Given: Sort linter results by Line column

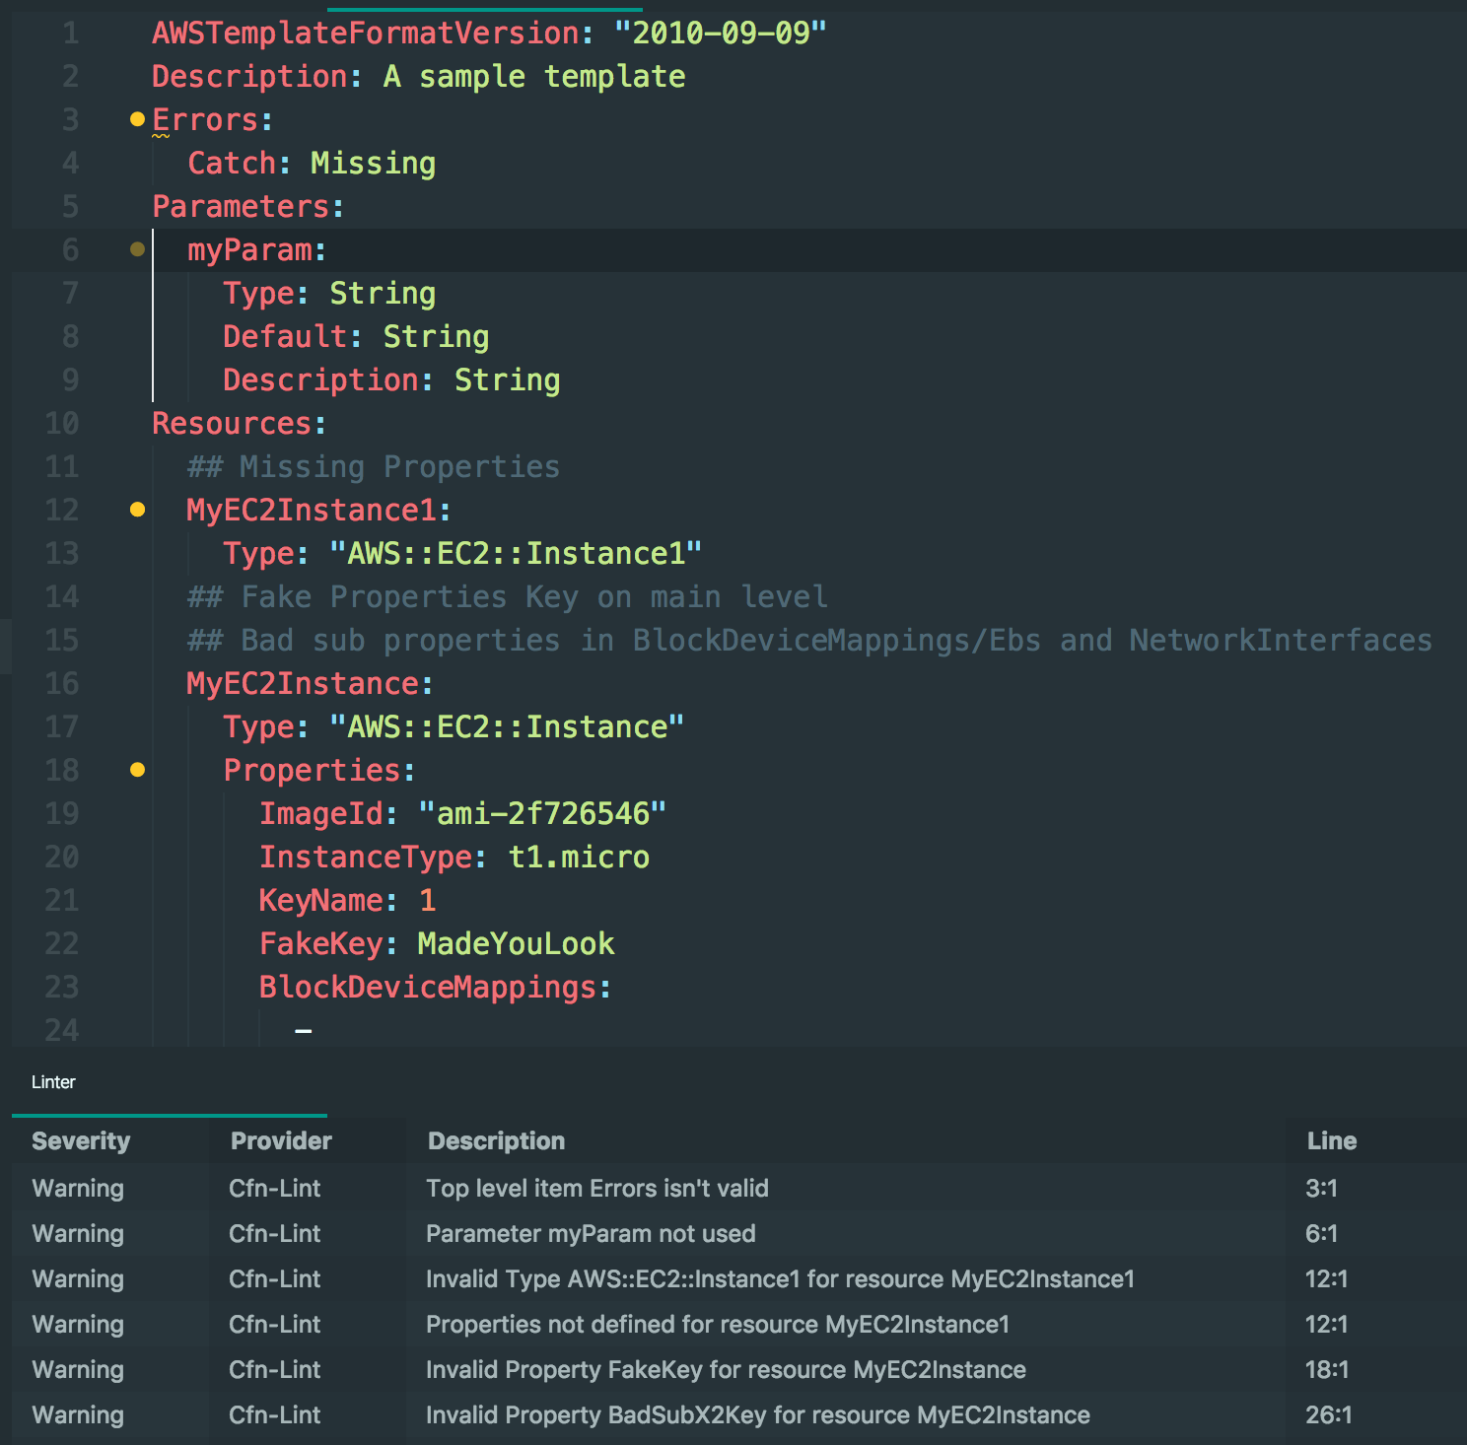Looking at the screenshot, I should (x=1332, y=1141).
